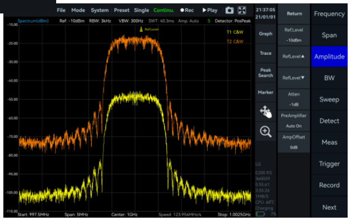Viewport: 351px width, 221px height.
Task: Click the Span: 5MHz label
Action: 76,214
